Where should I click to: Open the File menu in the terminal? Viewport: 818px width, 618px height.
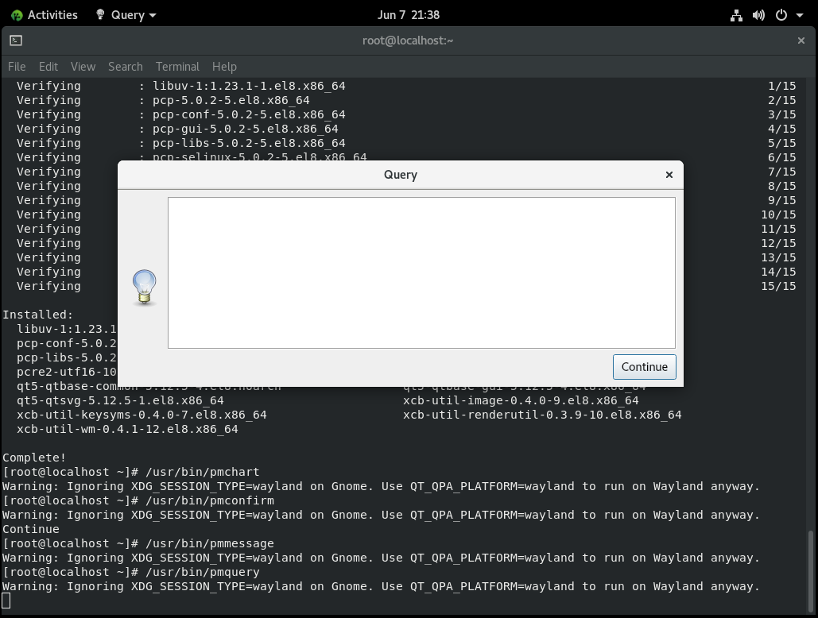[17, 67]
